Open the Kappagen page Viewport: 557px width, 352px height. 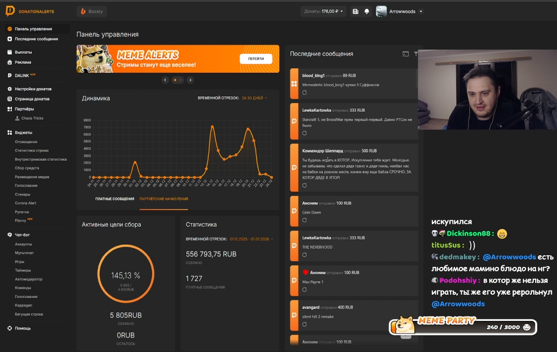(23, 305)
